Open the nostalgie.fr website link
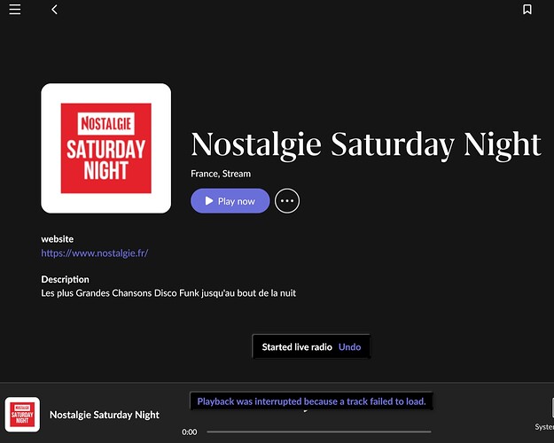 pos(95,253)
